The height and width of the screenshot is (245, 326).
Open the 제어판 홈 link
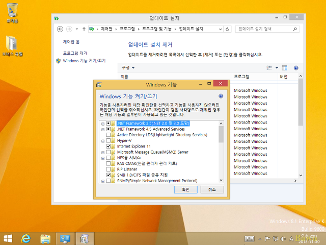tap(71, 42)
